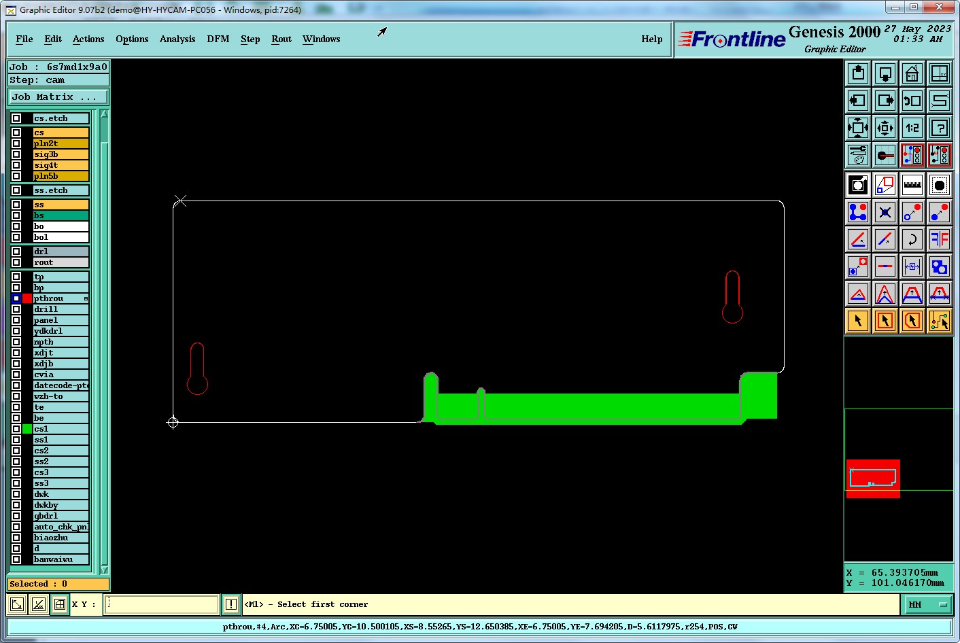Select the connected blue nodes edit icon
960x643 pixels.
pos(858,212)
